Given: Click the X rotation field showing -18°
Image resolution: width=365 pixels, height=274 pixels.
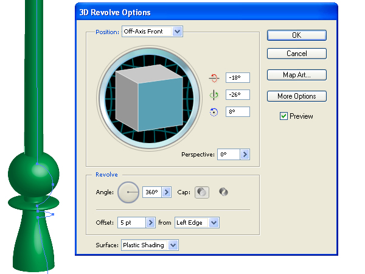Looking at the screenshot, I should click(238, 77).
